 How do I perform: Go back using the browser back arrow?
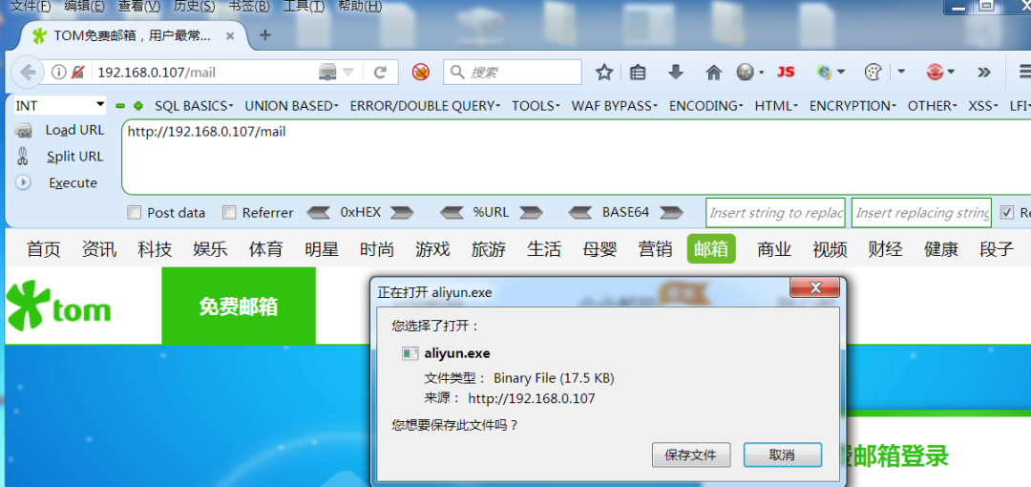pyautogui.click(x=27, y=73)
